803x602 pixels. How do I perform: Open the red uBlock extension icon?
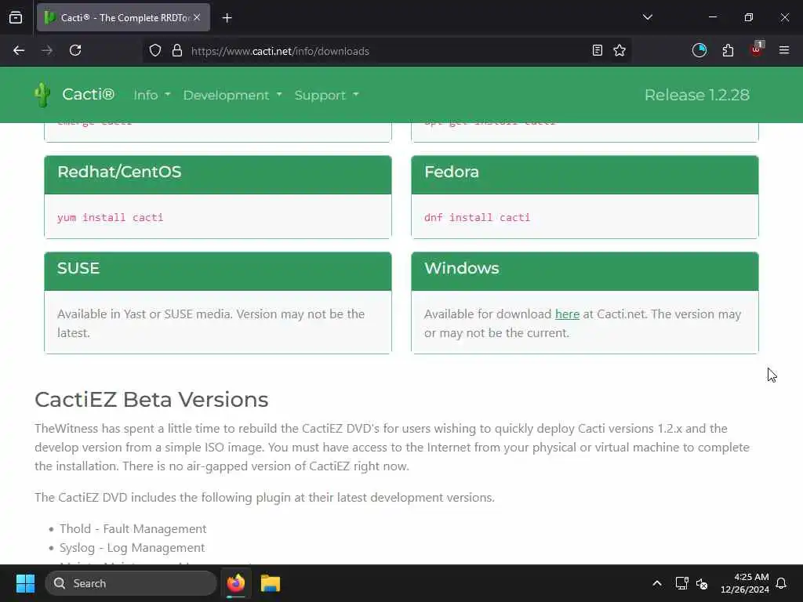point(757,49)
